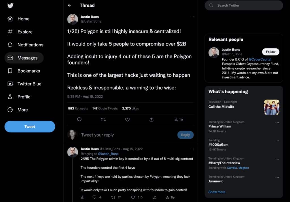Click the Twitter bird logo
The image size is (290, 202).
click(x=10, y=6)
